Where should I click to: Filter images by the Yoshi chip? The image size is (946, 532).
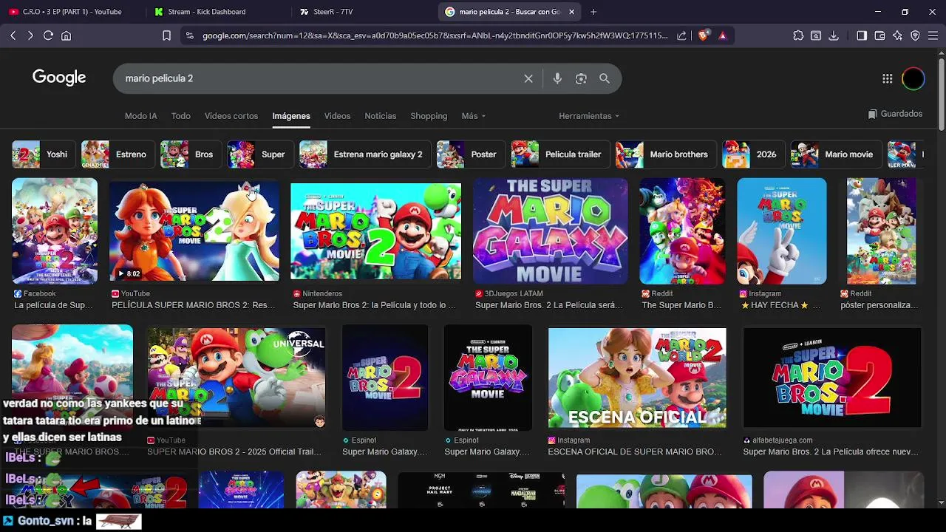coord(44,154)
